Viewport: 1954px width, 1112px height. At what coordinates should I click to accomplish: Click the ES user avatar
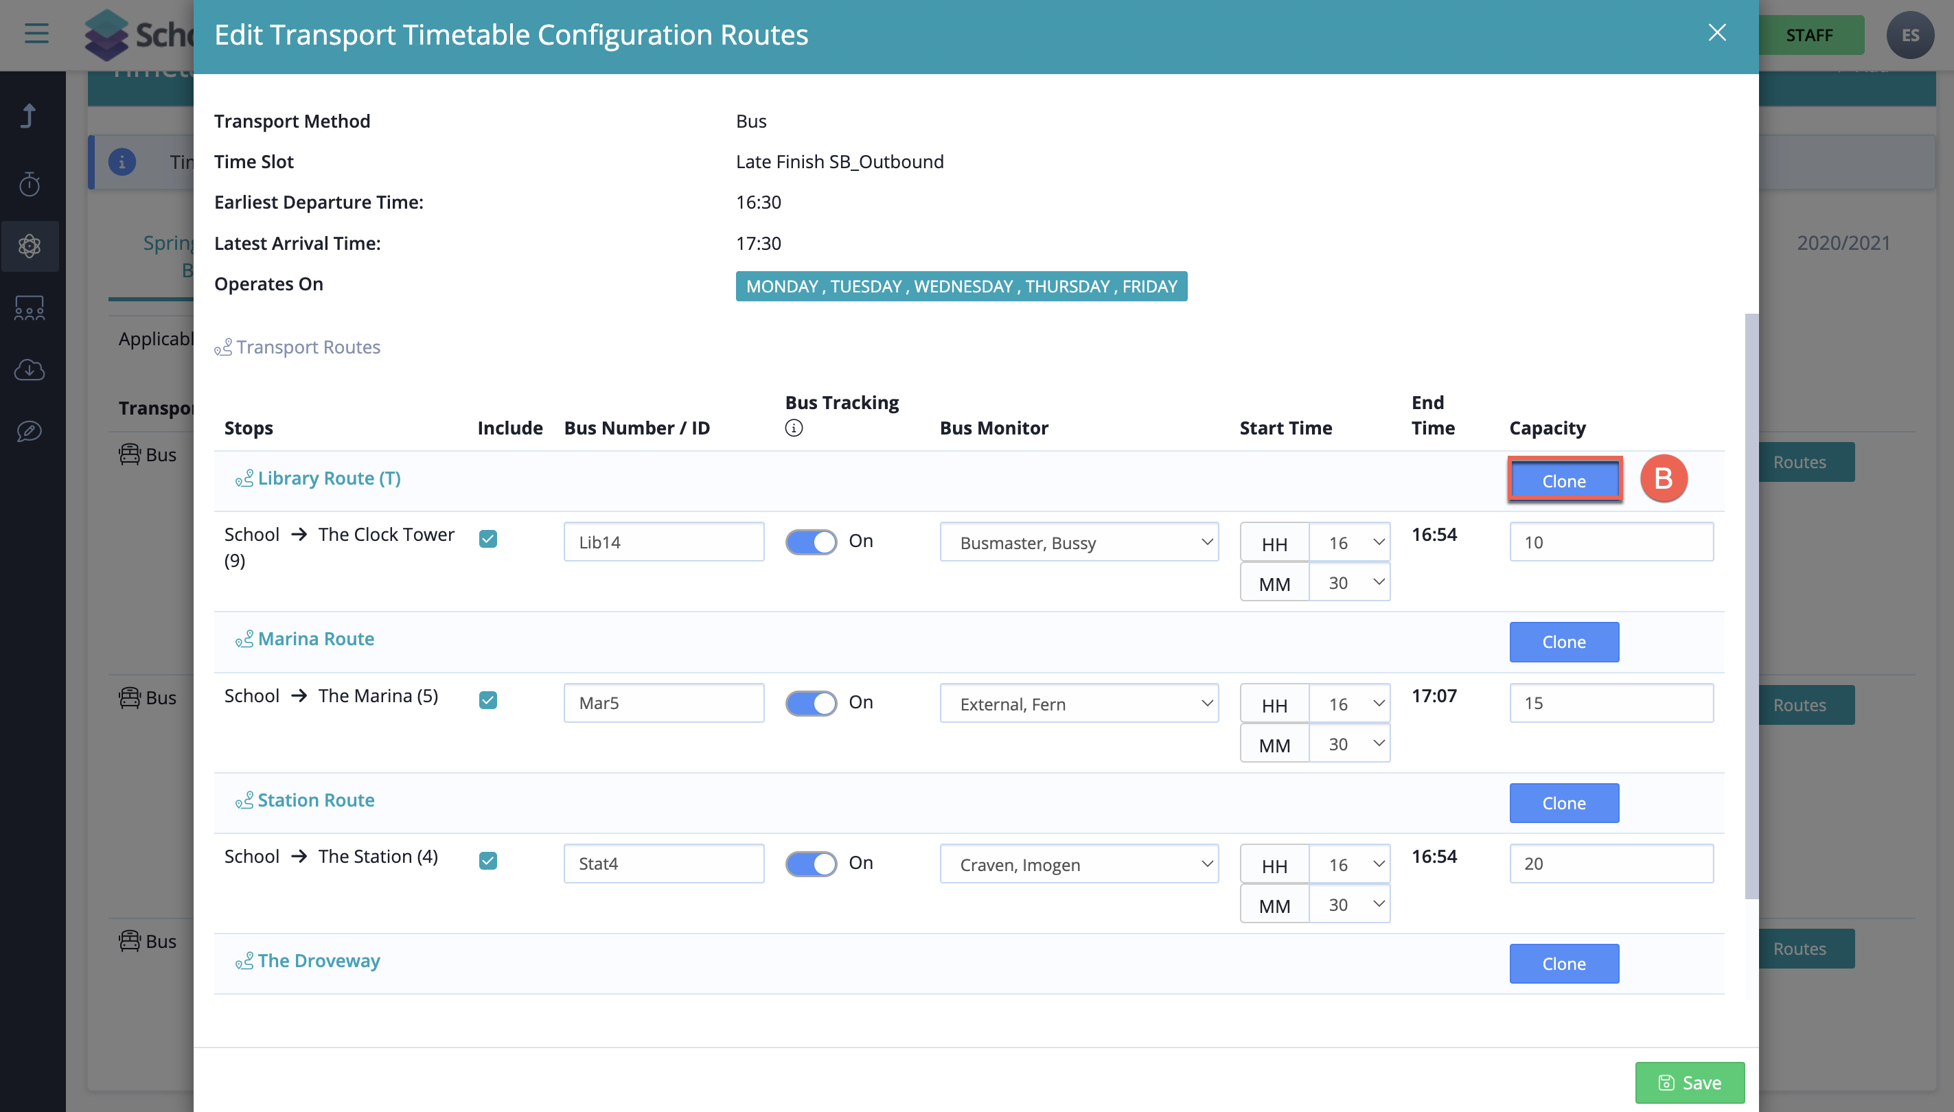coord(1909,35)
